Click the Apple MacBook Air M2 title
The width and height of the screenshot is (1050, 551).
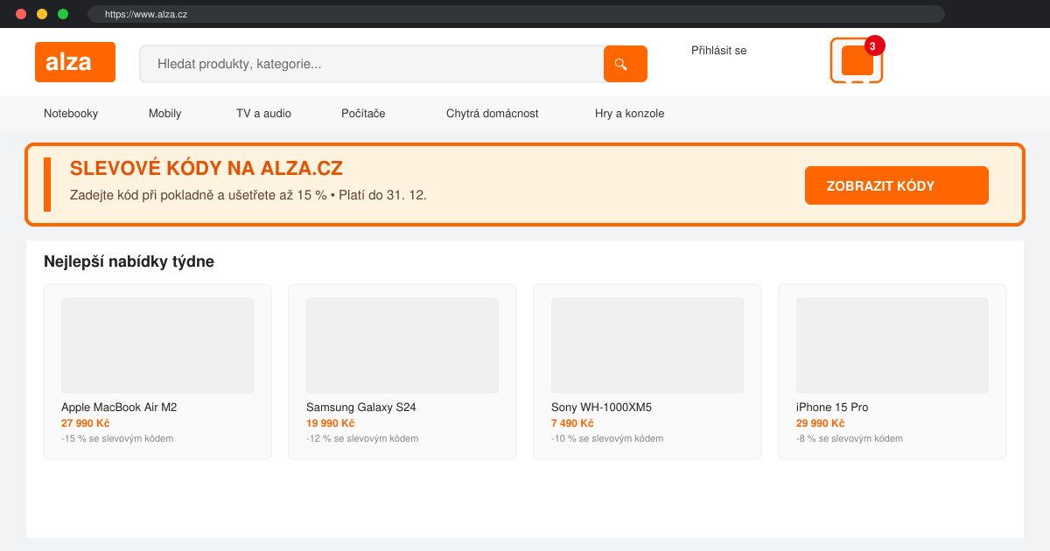[x=119, y=408]
